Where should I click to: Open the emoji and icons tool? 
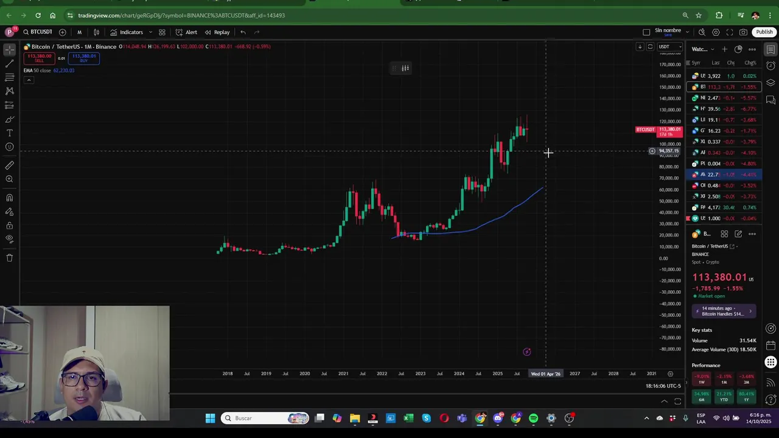click(x=10, y=147)
